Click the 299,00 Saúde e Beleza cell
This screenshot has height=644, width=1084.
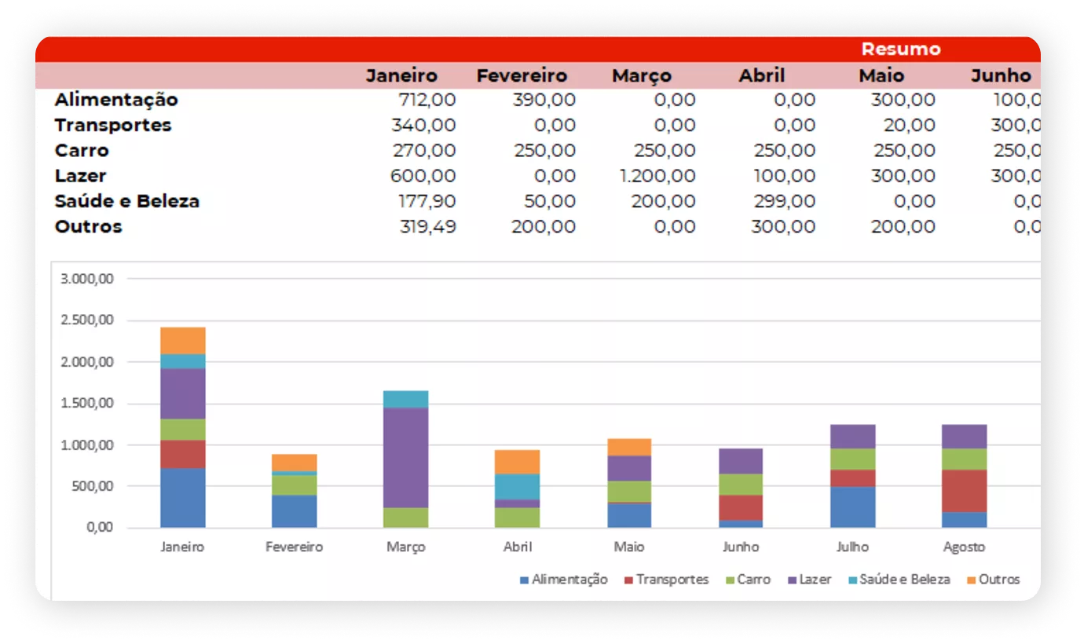click(785, 202)
